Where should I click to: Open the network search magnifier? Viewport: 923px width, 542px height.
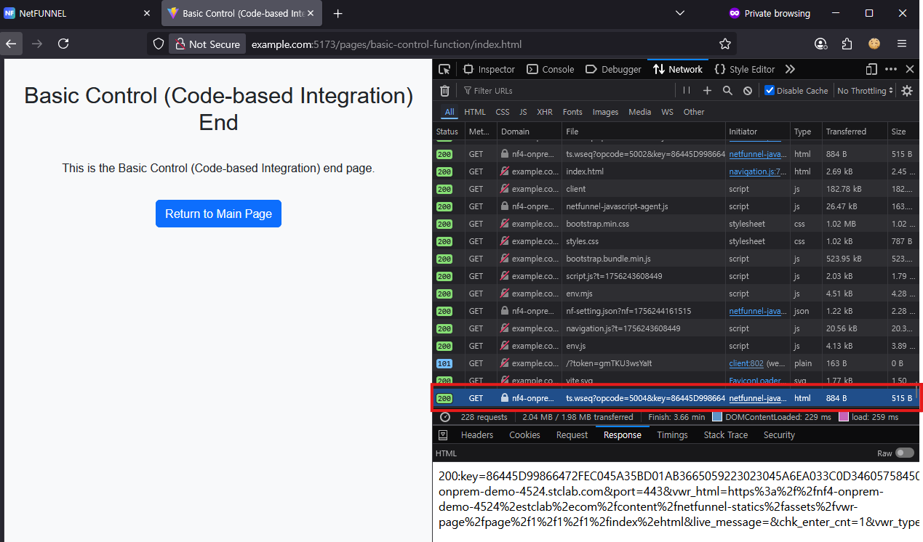click(x=727, y=91)
